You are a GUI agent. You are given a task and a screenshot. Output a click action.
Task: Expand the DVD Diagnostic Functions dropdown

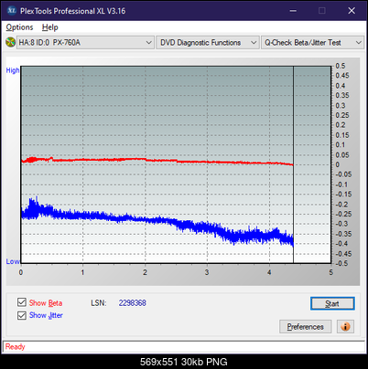coord(208,43)
